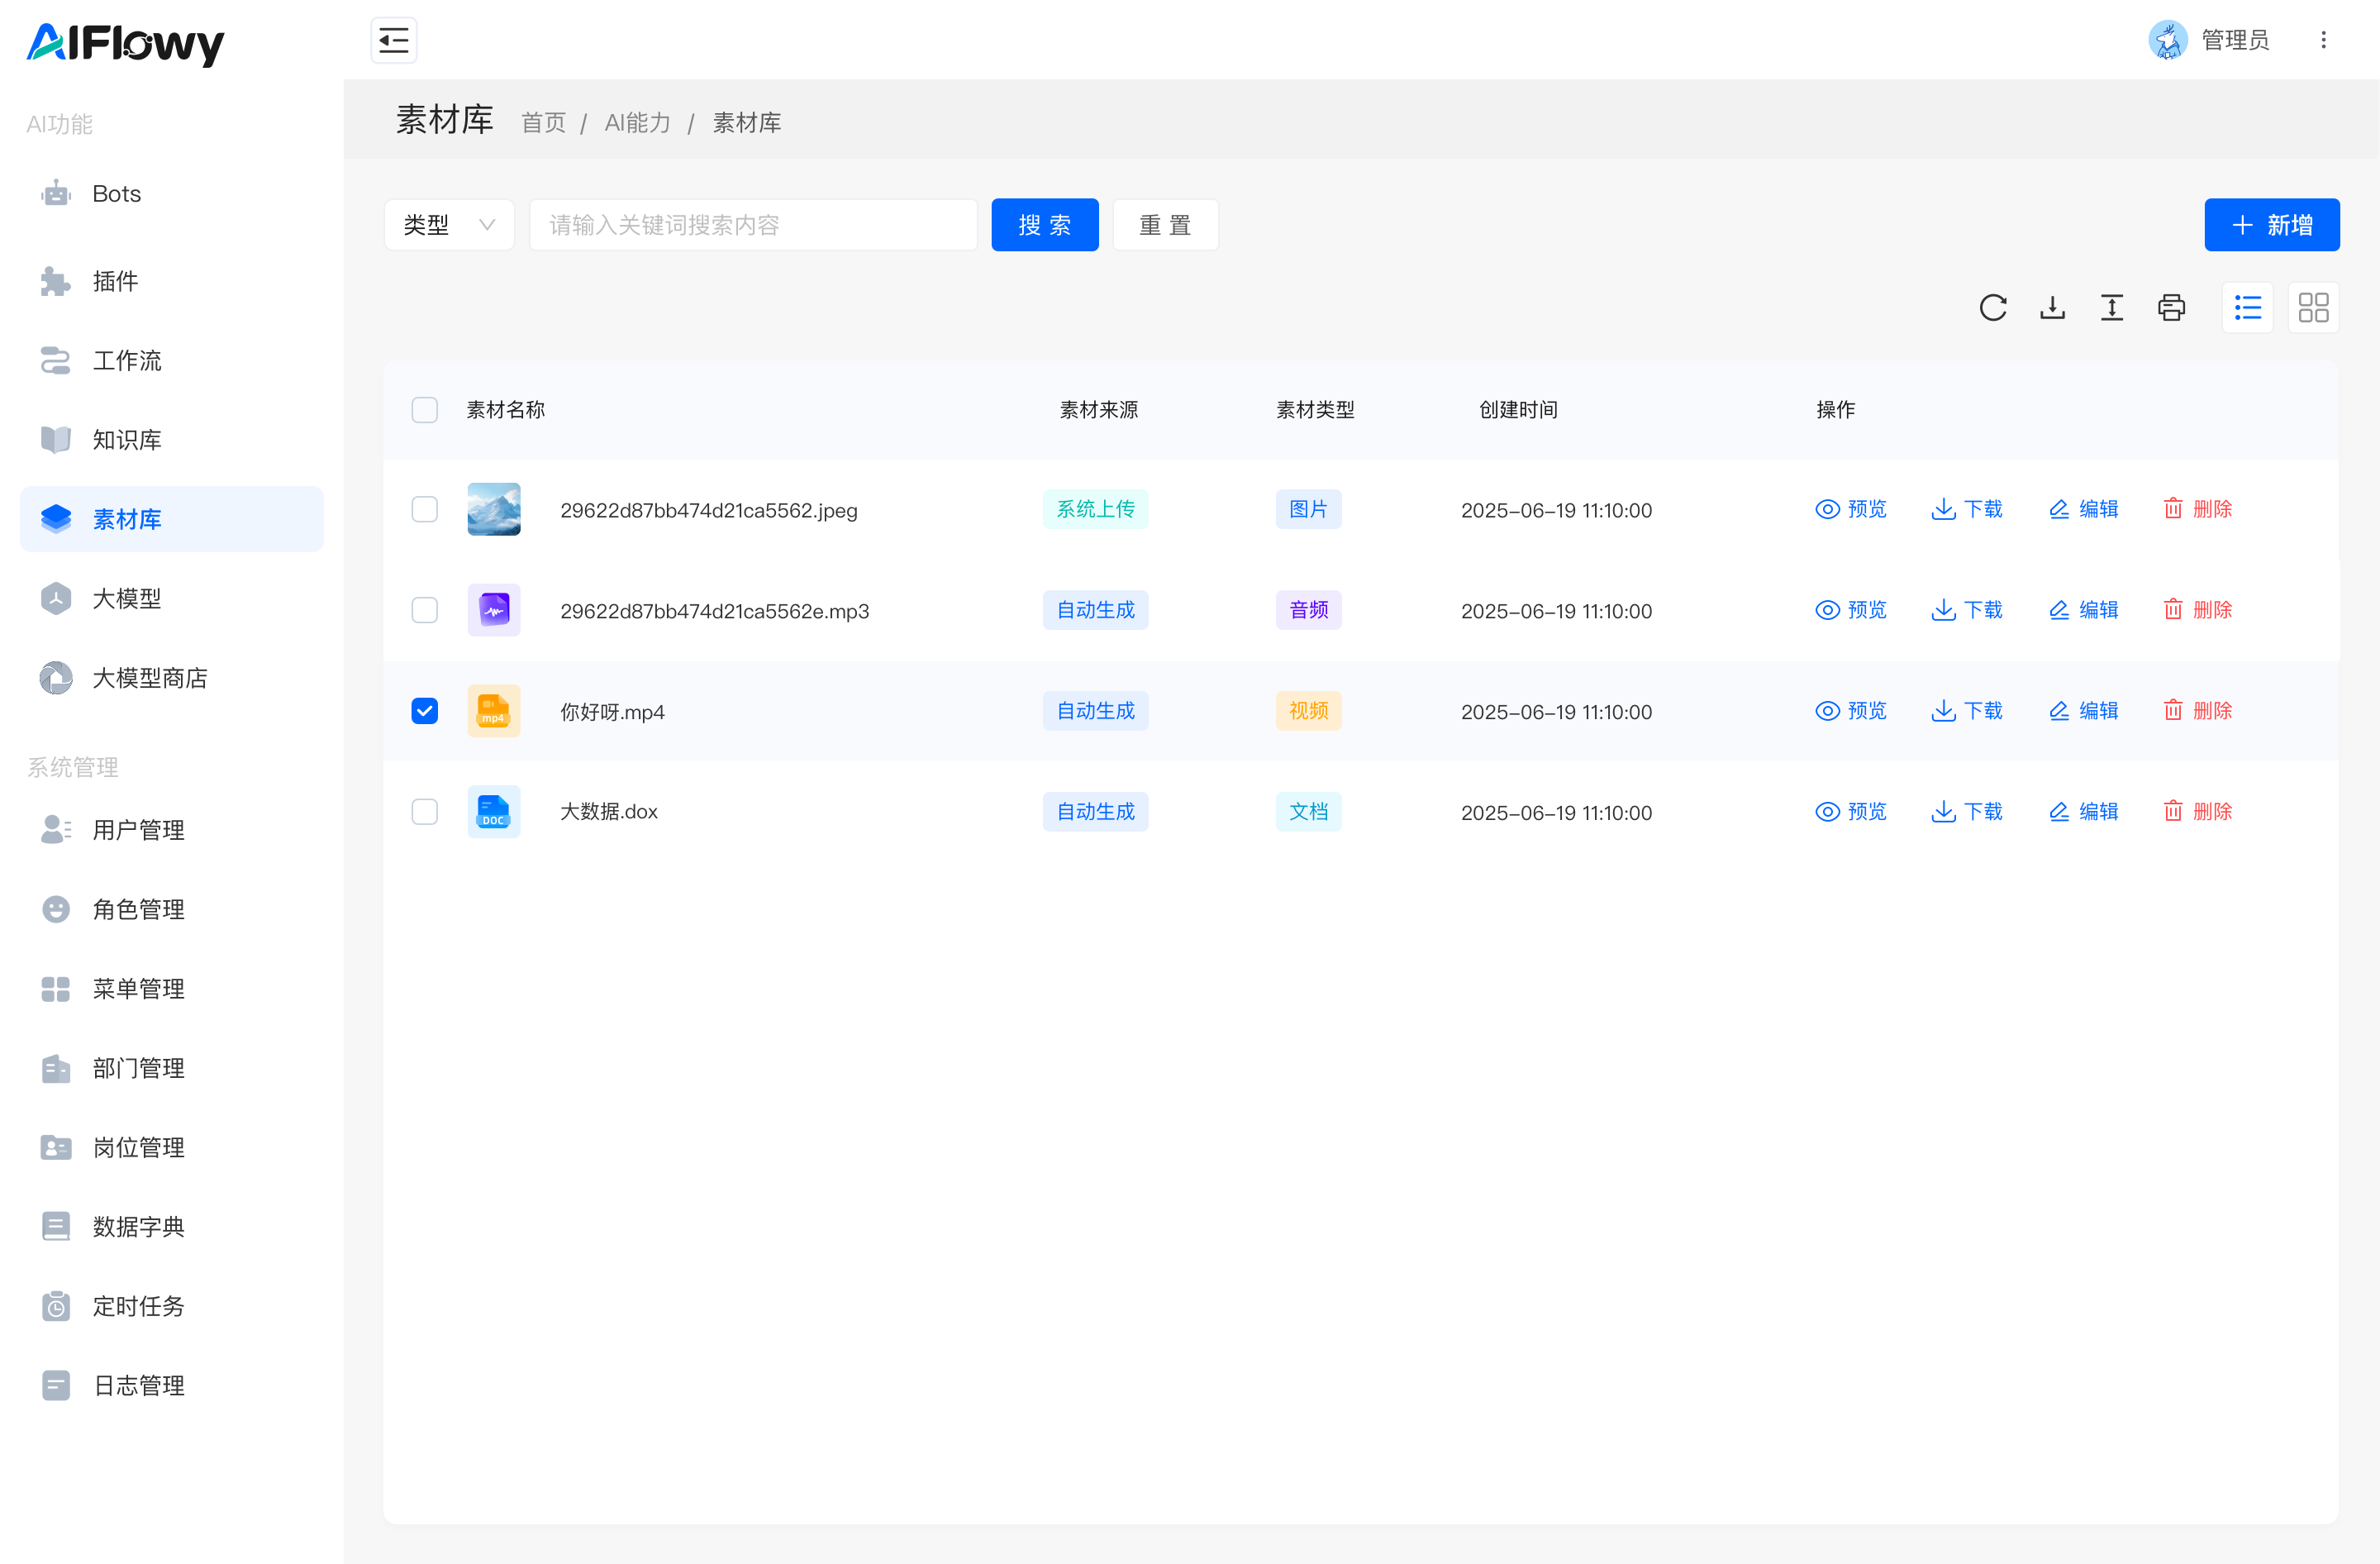2380x1564 pixels.
Task: Uncheck the selected 你好呀.mp4 row
Action: coord(424,711)
